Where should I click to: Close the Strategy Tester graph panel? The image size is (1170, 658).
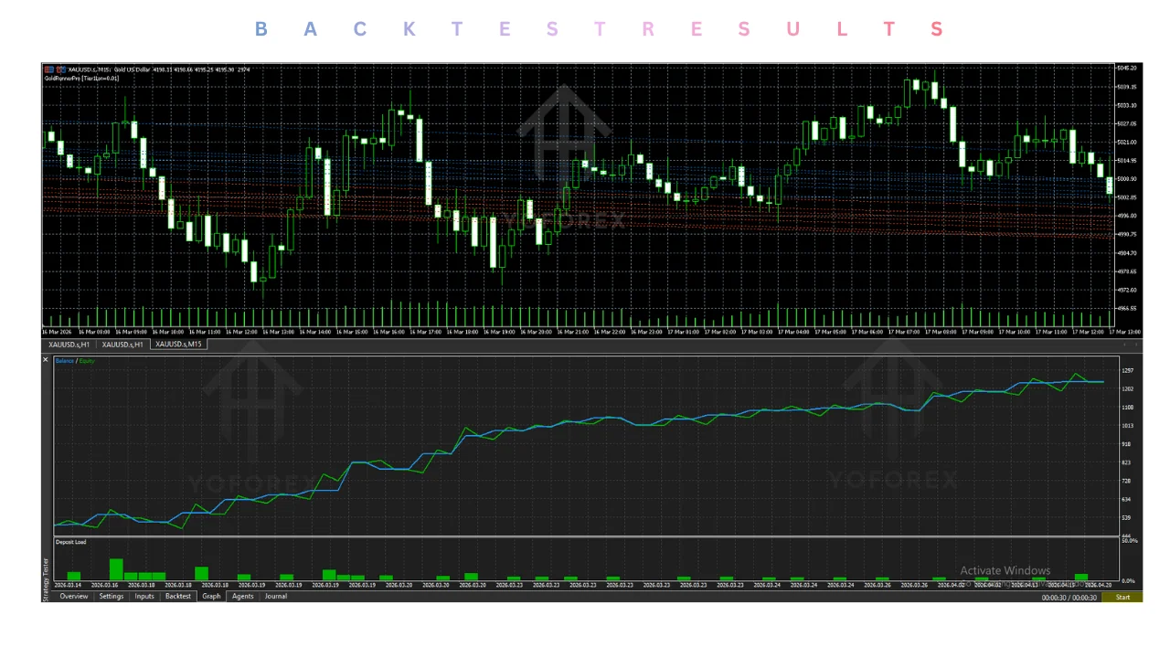(x=46, y=360)
